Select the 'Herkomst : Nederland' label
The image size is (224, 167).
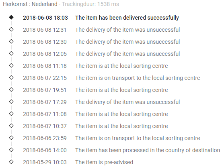[30, 4]
